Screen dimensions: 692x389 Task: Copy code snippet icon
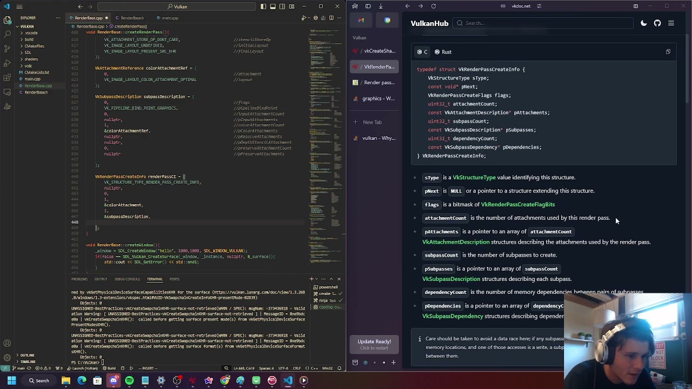668,52
